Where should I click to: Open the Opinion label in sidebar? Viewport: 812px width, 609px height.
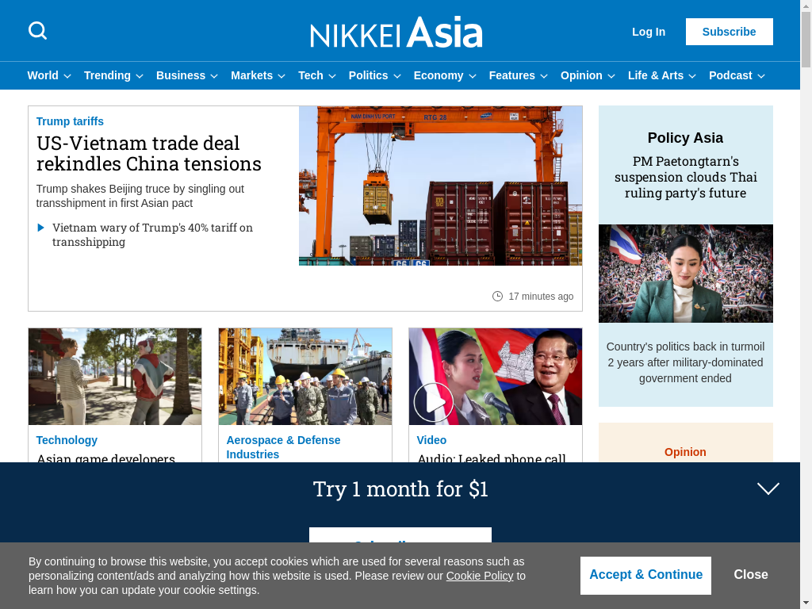point(685,452)
